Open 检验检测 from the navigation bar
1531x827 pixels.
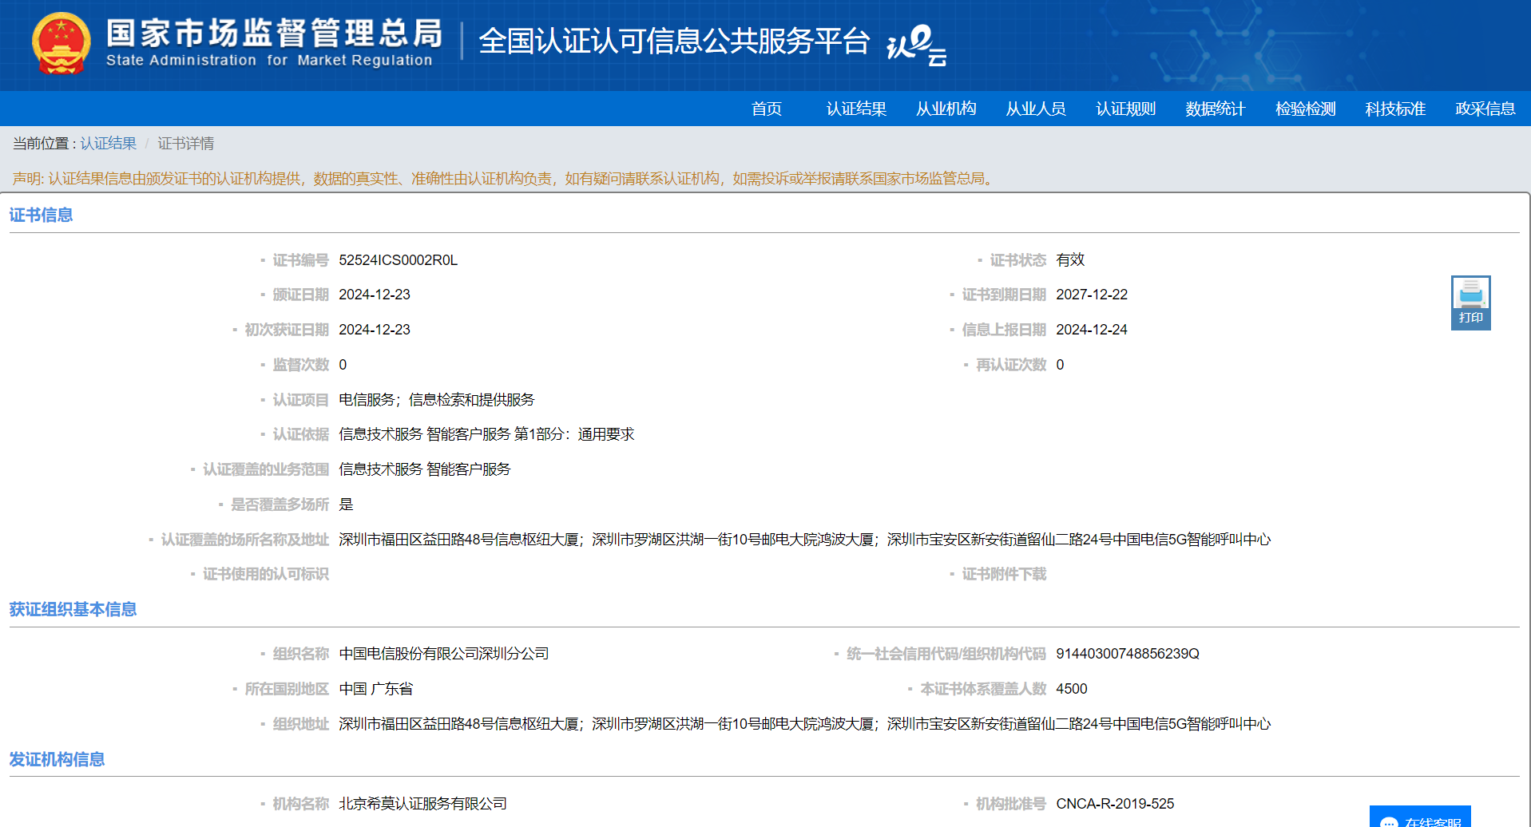tap(1305, 109)
